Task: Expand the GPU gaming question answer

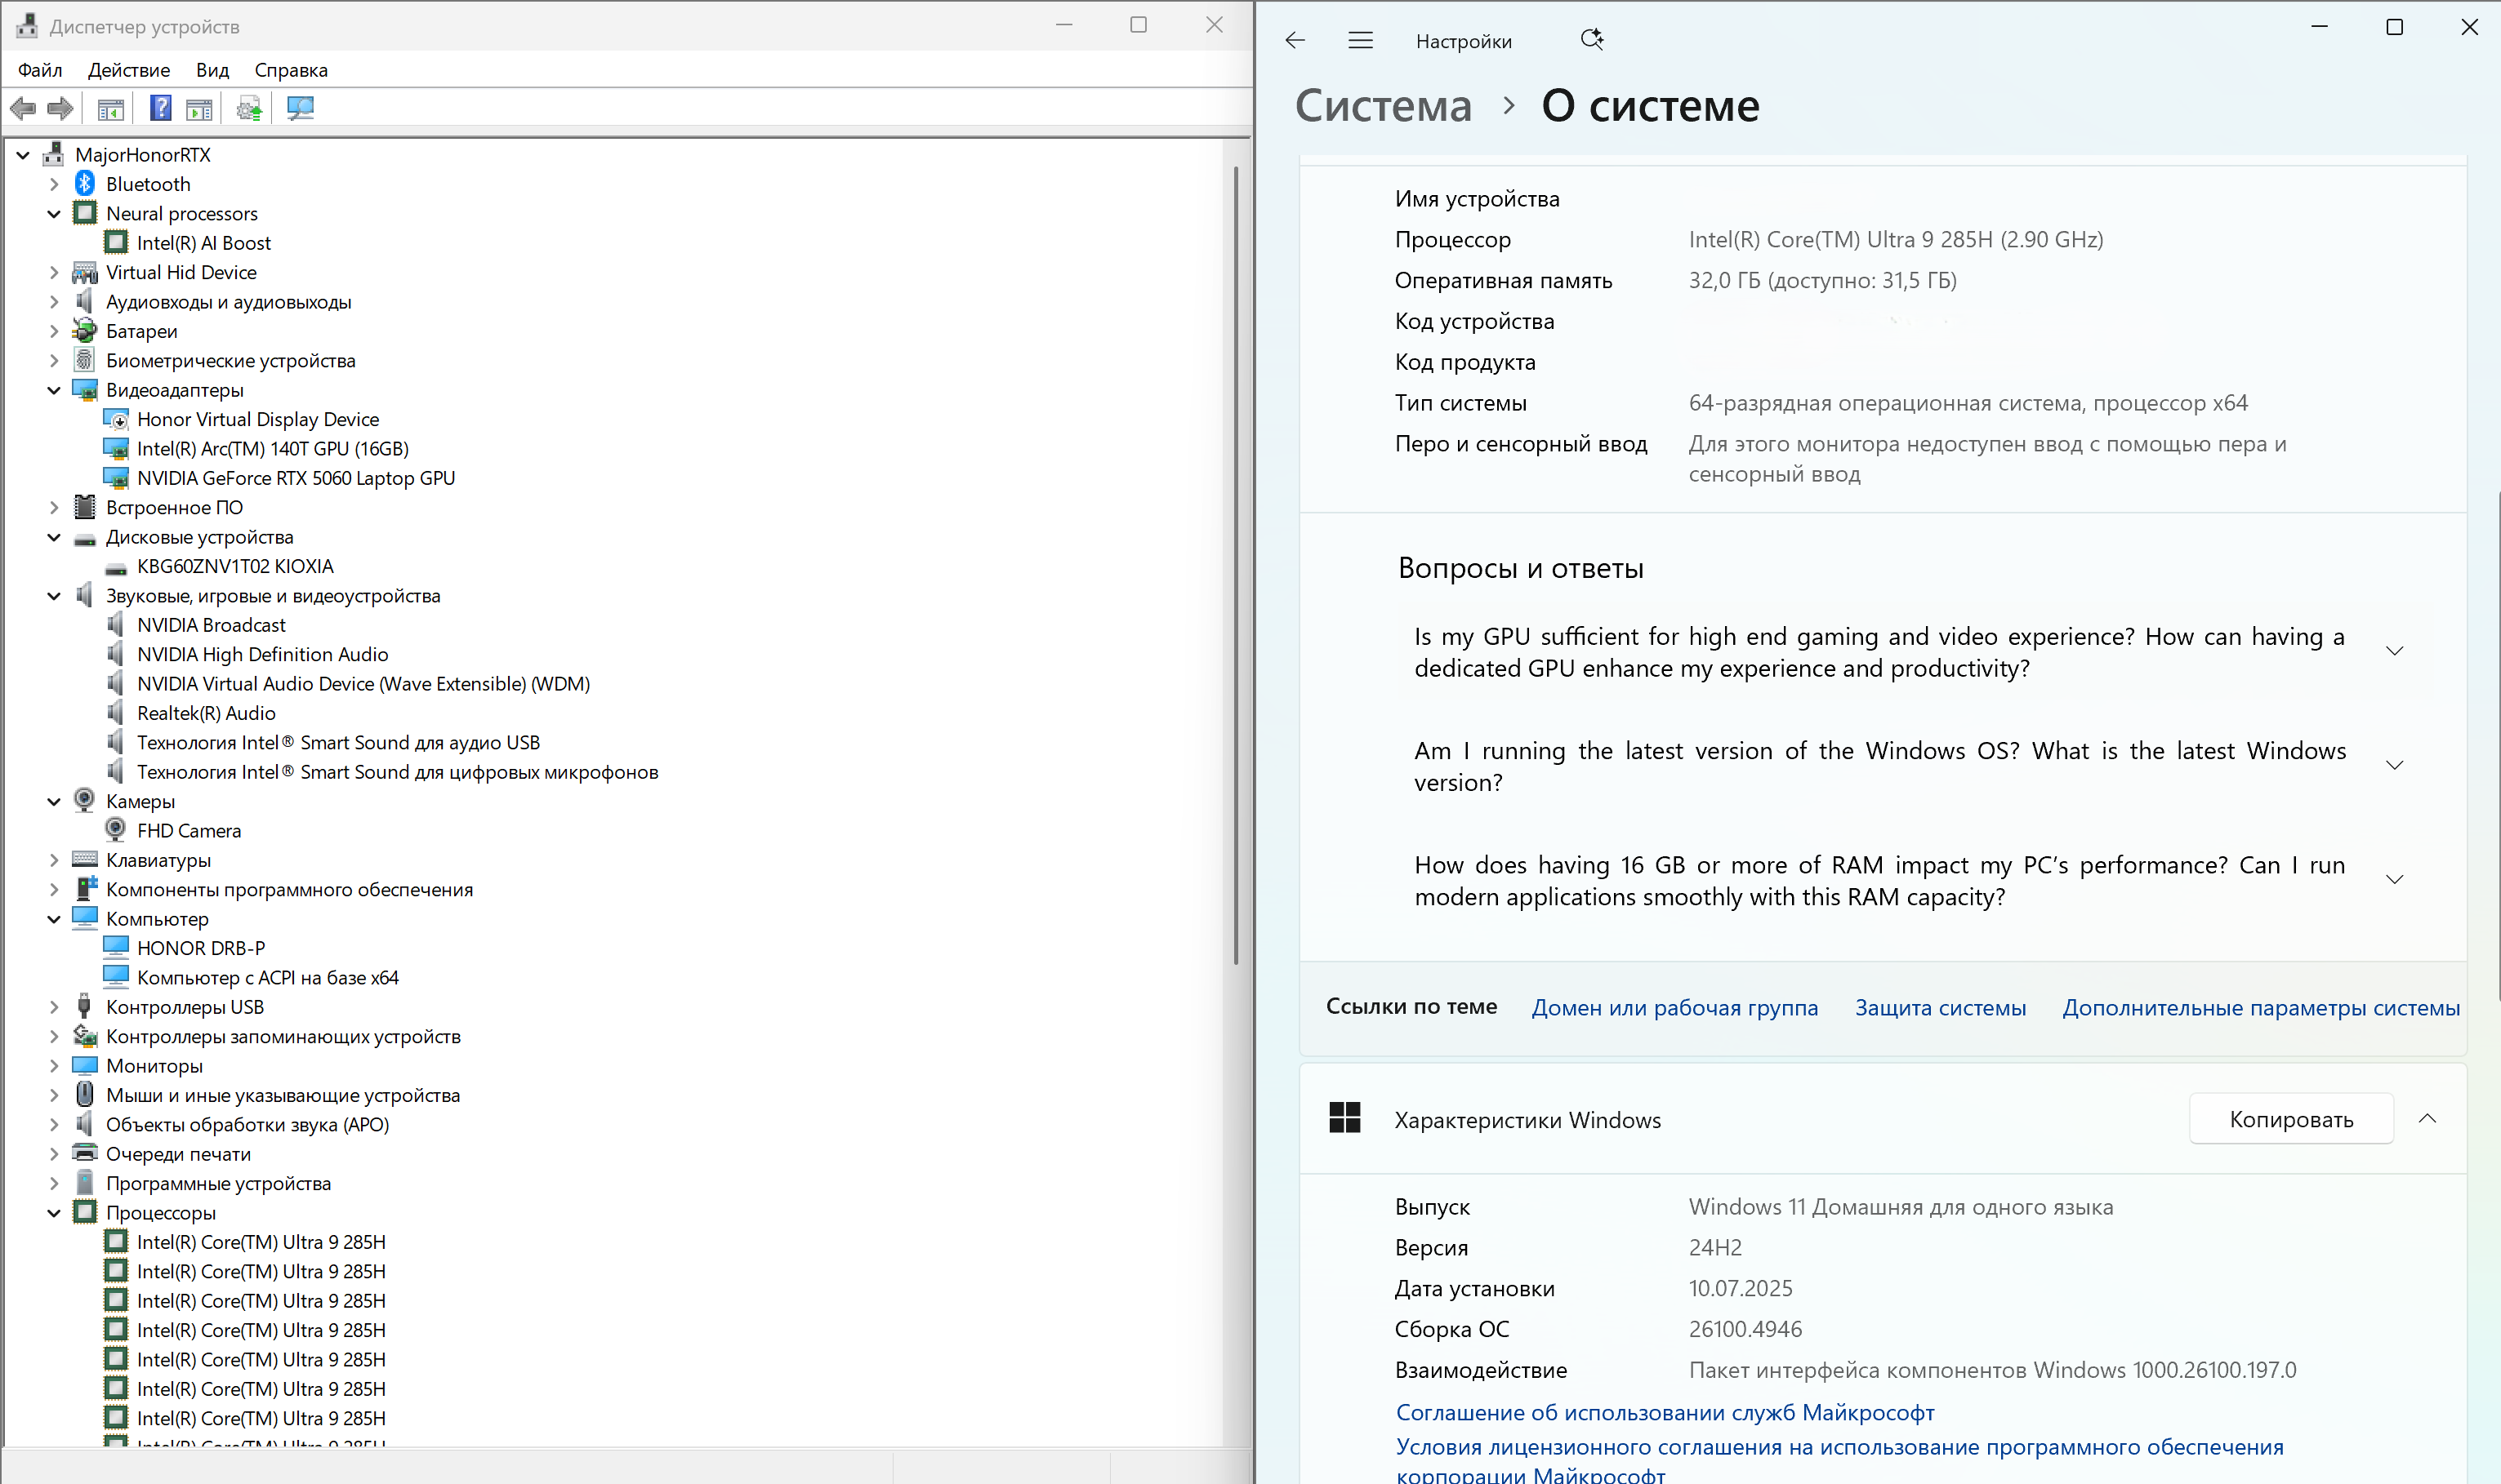Action: coord(2394,652)
